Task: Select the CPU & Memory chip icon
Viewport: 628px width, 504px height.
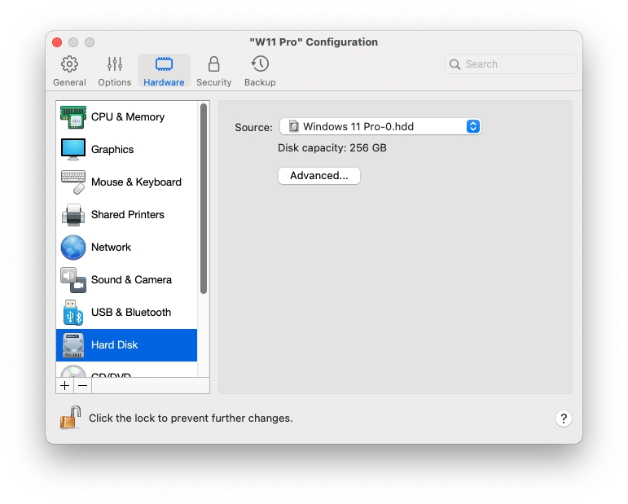Action: [x=72, y=117]
